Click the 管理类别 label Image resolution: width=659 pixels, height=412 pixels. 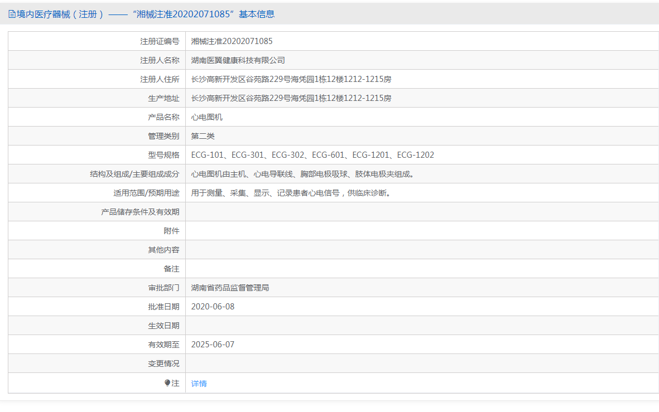coord(163,136)
